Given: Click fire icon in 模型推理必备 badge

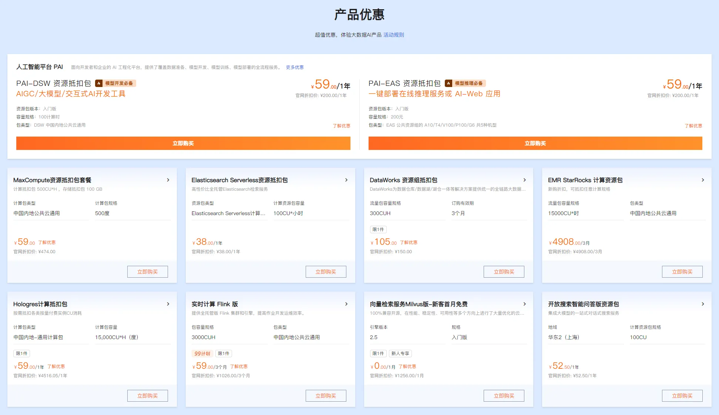Looking at the screenshot, I should [x=448, y=83].
